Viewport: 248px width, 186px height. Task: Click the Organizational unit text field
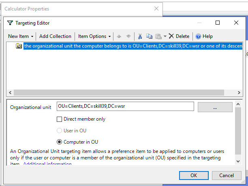pyautogui.click(x=125, y=106)
